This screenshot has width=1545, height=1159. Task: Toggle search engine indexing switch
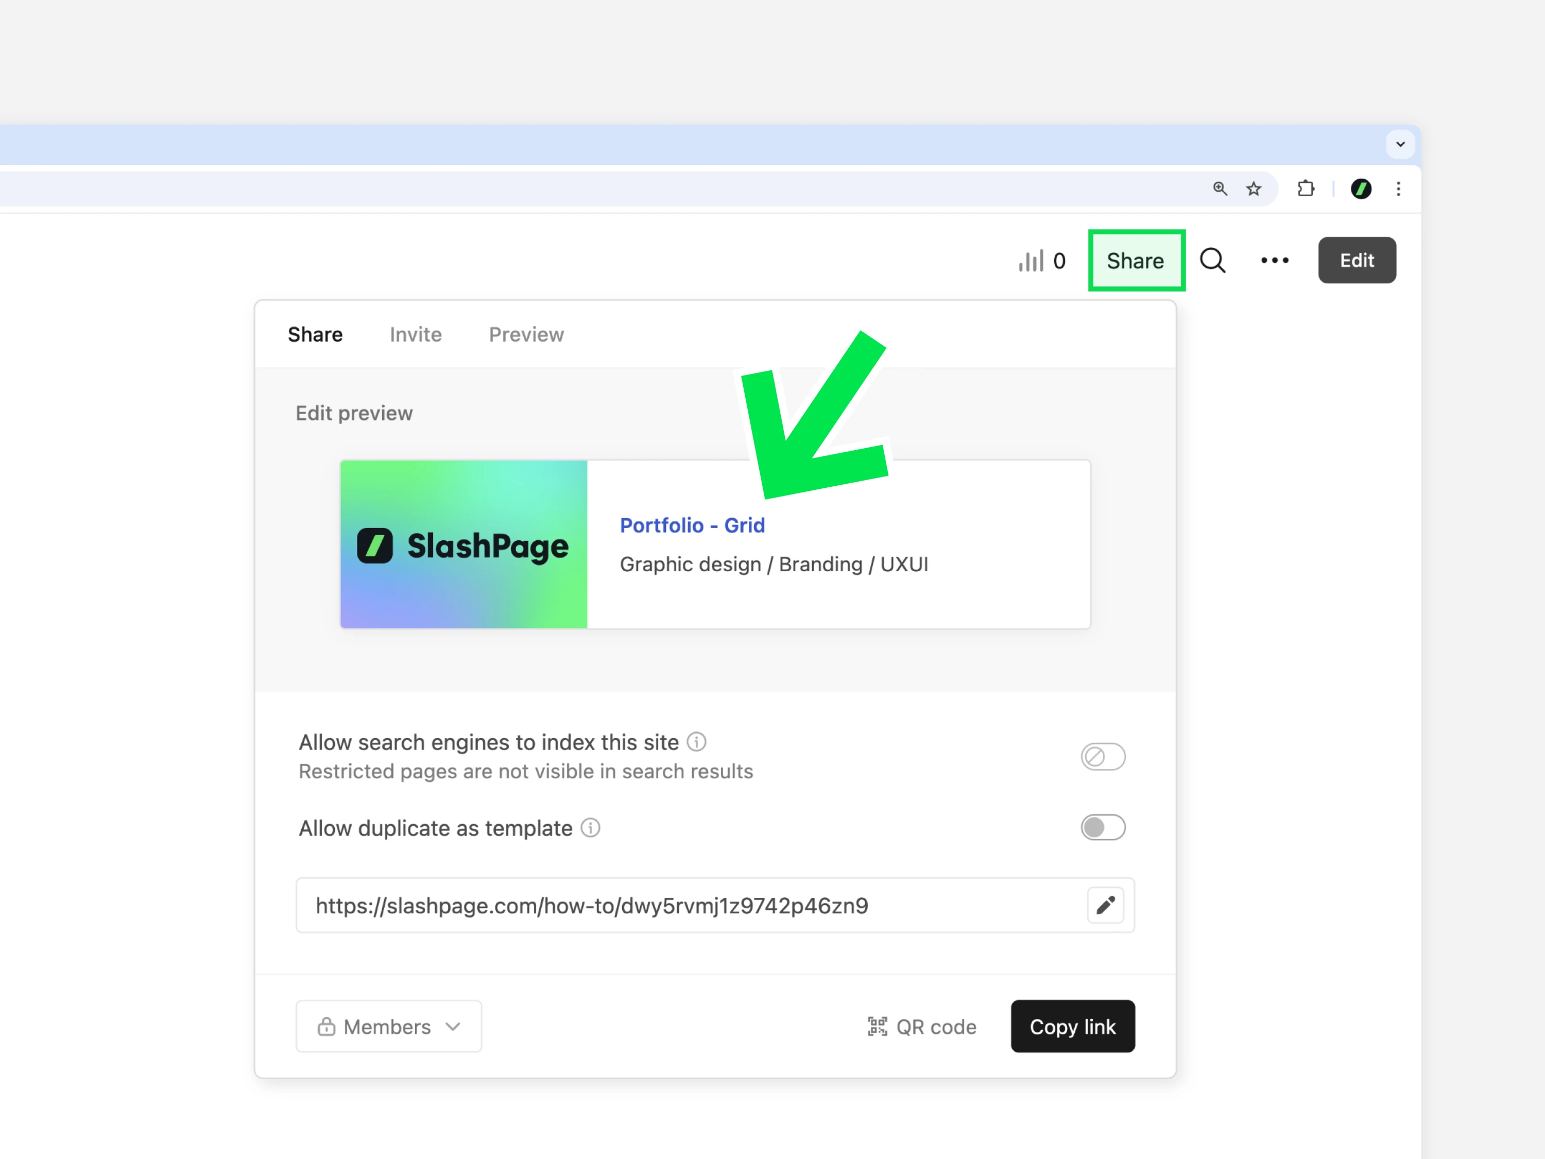point(1103,757)
